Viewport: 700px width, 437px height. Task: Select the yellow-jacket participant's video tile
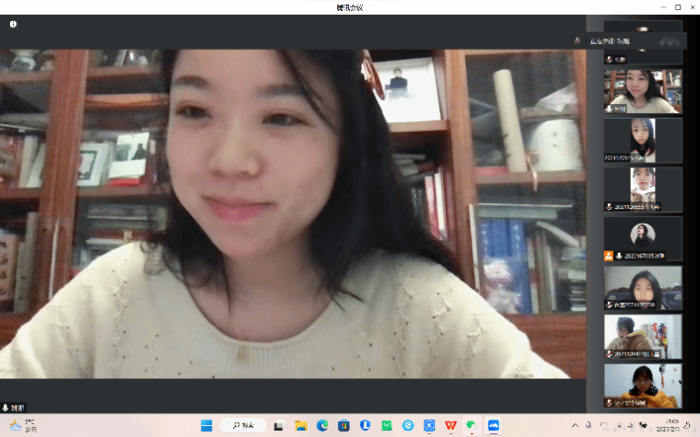pyautogui.click(x=643, y=385)
